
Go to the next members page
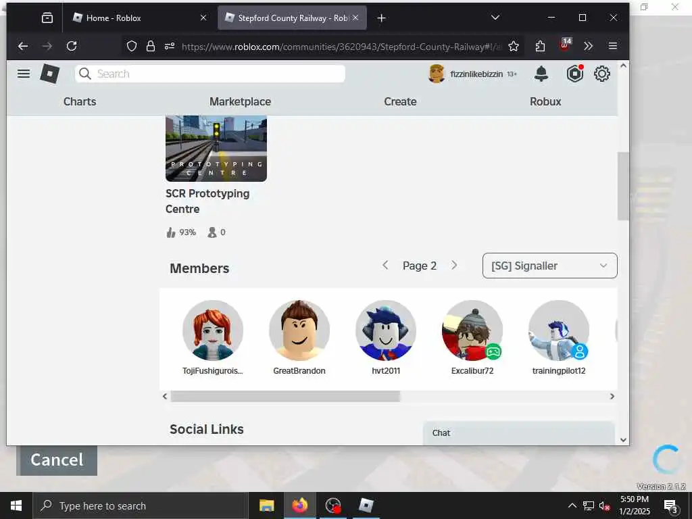pos(454,265)
